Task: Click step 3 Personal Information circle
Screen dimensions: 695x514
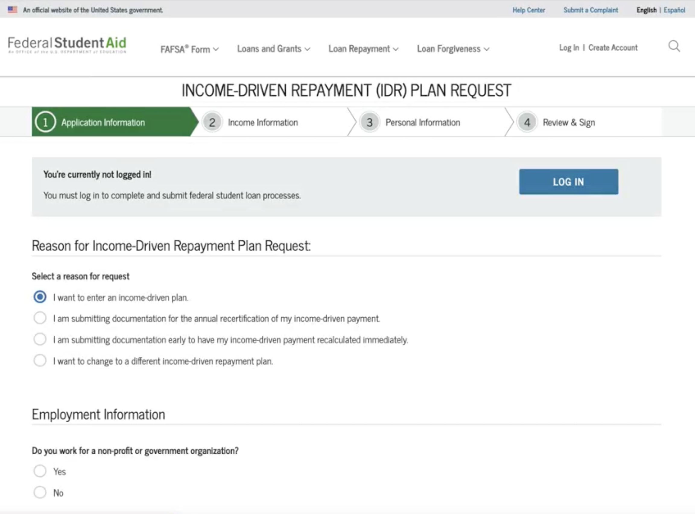Action: 369,122
